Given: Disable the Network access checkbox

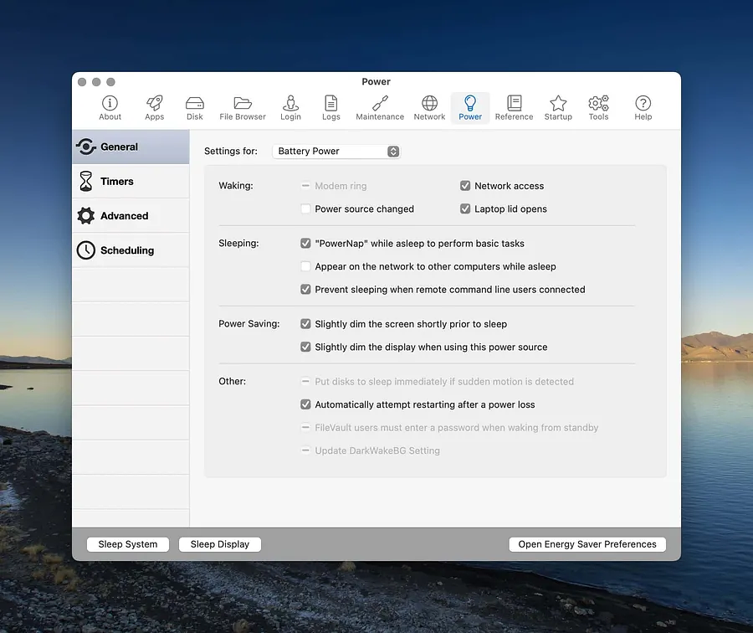Looking at the screenshot, I should (465, 186).
